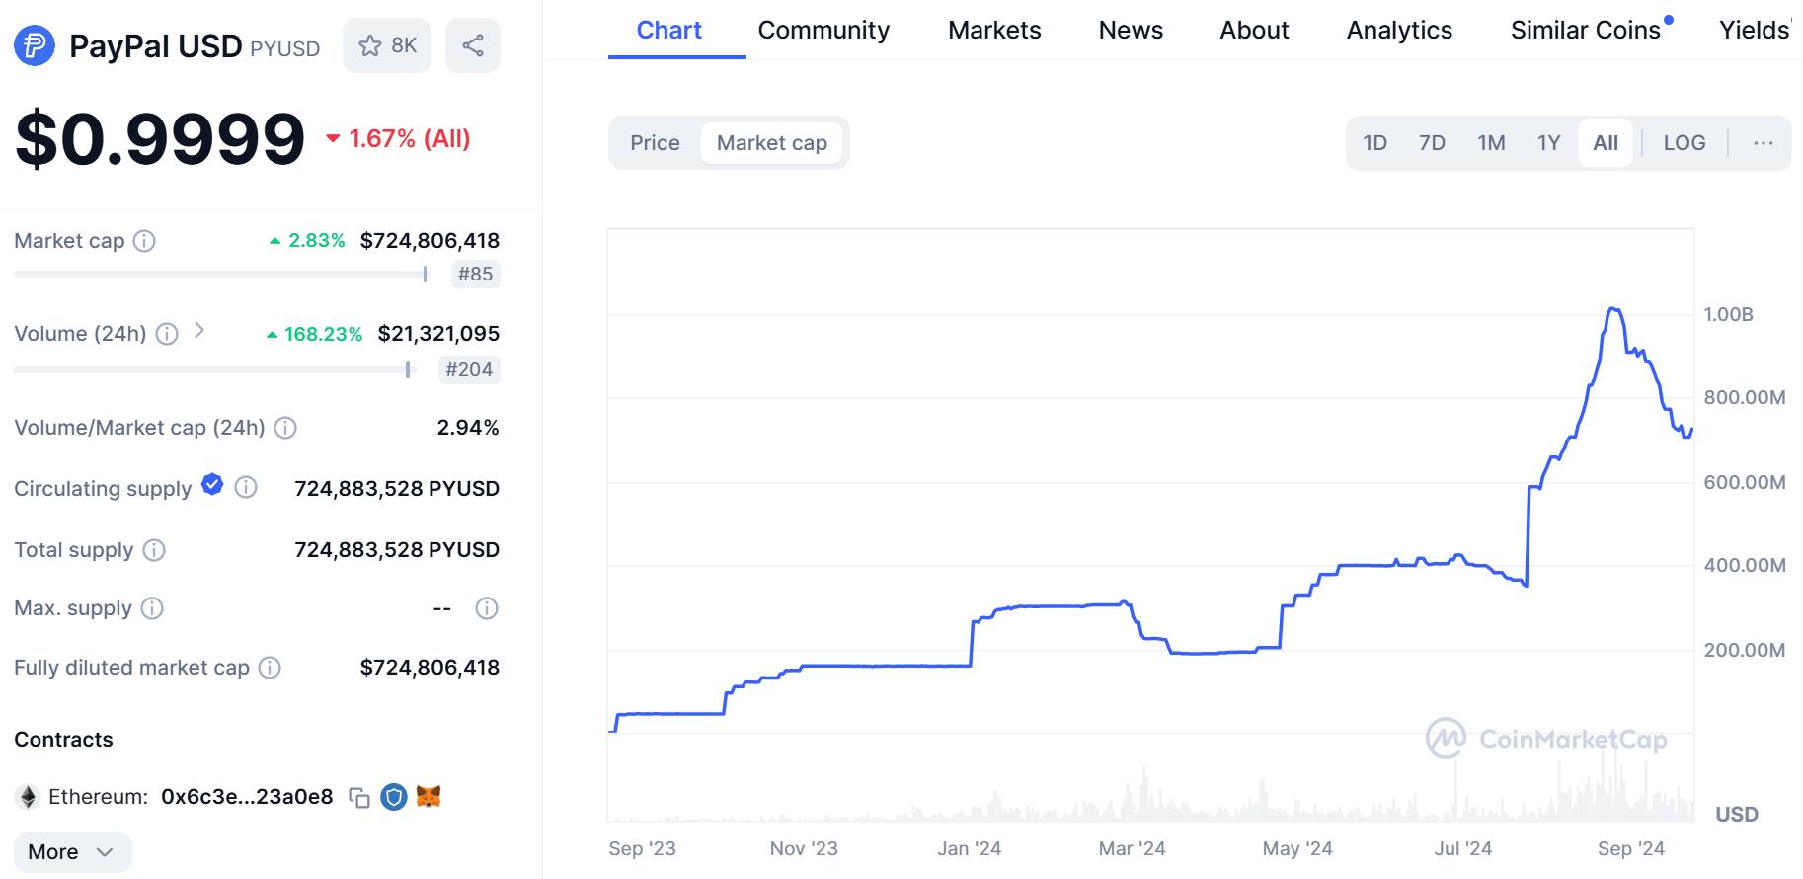Click the volume rank #204 badge
This screenshot has height=879, width=1803.
(469, 370)
